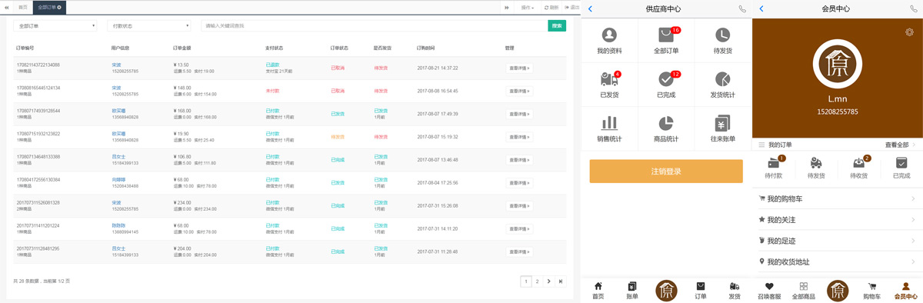Screen dimensions: 923x303
Task: Switch to the 首页 tab in admin panel
Action: 23,7
